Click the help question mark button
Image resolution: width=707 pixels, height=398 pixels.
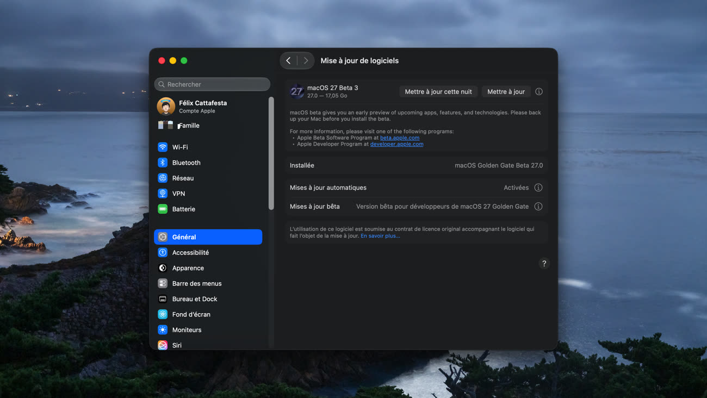pos(544,264)
